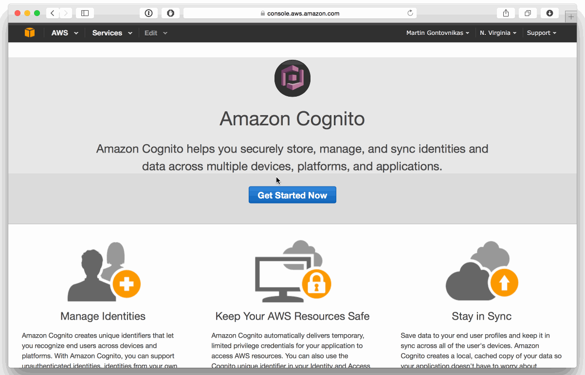Open the N. Virginia region selector

coord(498,33)
